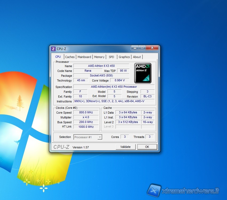Expand the Processor #1 selection dropdown
This screenshot has width=227, height=200.
coord(100,137)
